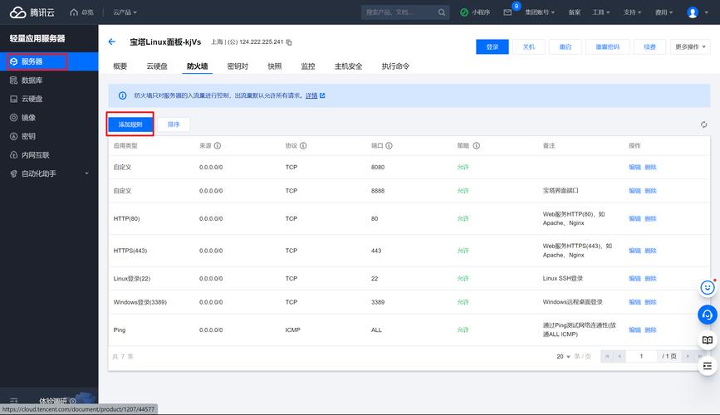
Task: Click the blue 登录 button
Action: click(x=492, y=46)
